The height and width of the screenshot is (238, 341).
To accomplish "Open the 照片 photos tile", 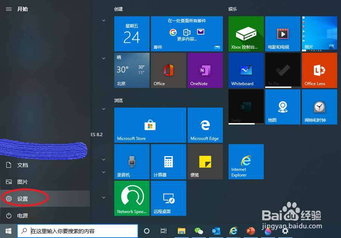I will 319,34.
